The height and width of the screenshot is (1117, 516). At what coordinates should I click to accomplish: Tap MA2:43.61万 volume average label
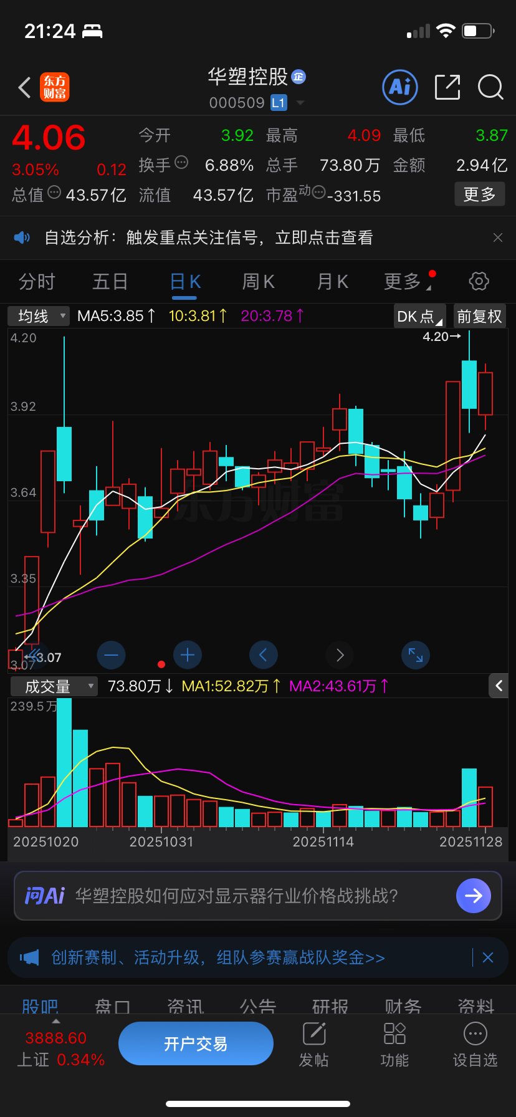[339, 686]
